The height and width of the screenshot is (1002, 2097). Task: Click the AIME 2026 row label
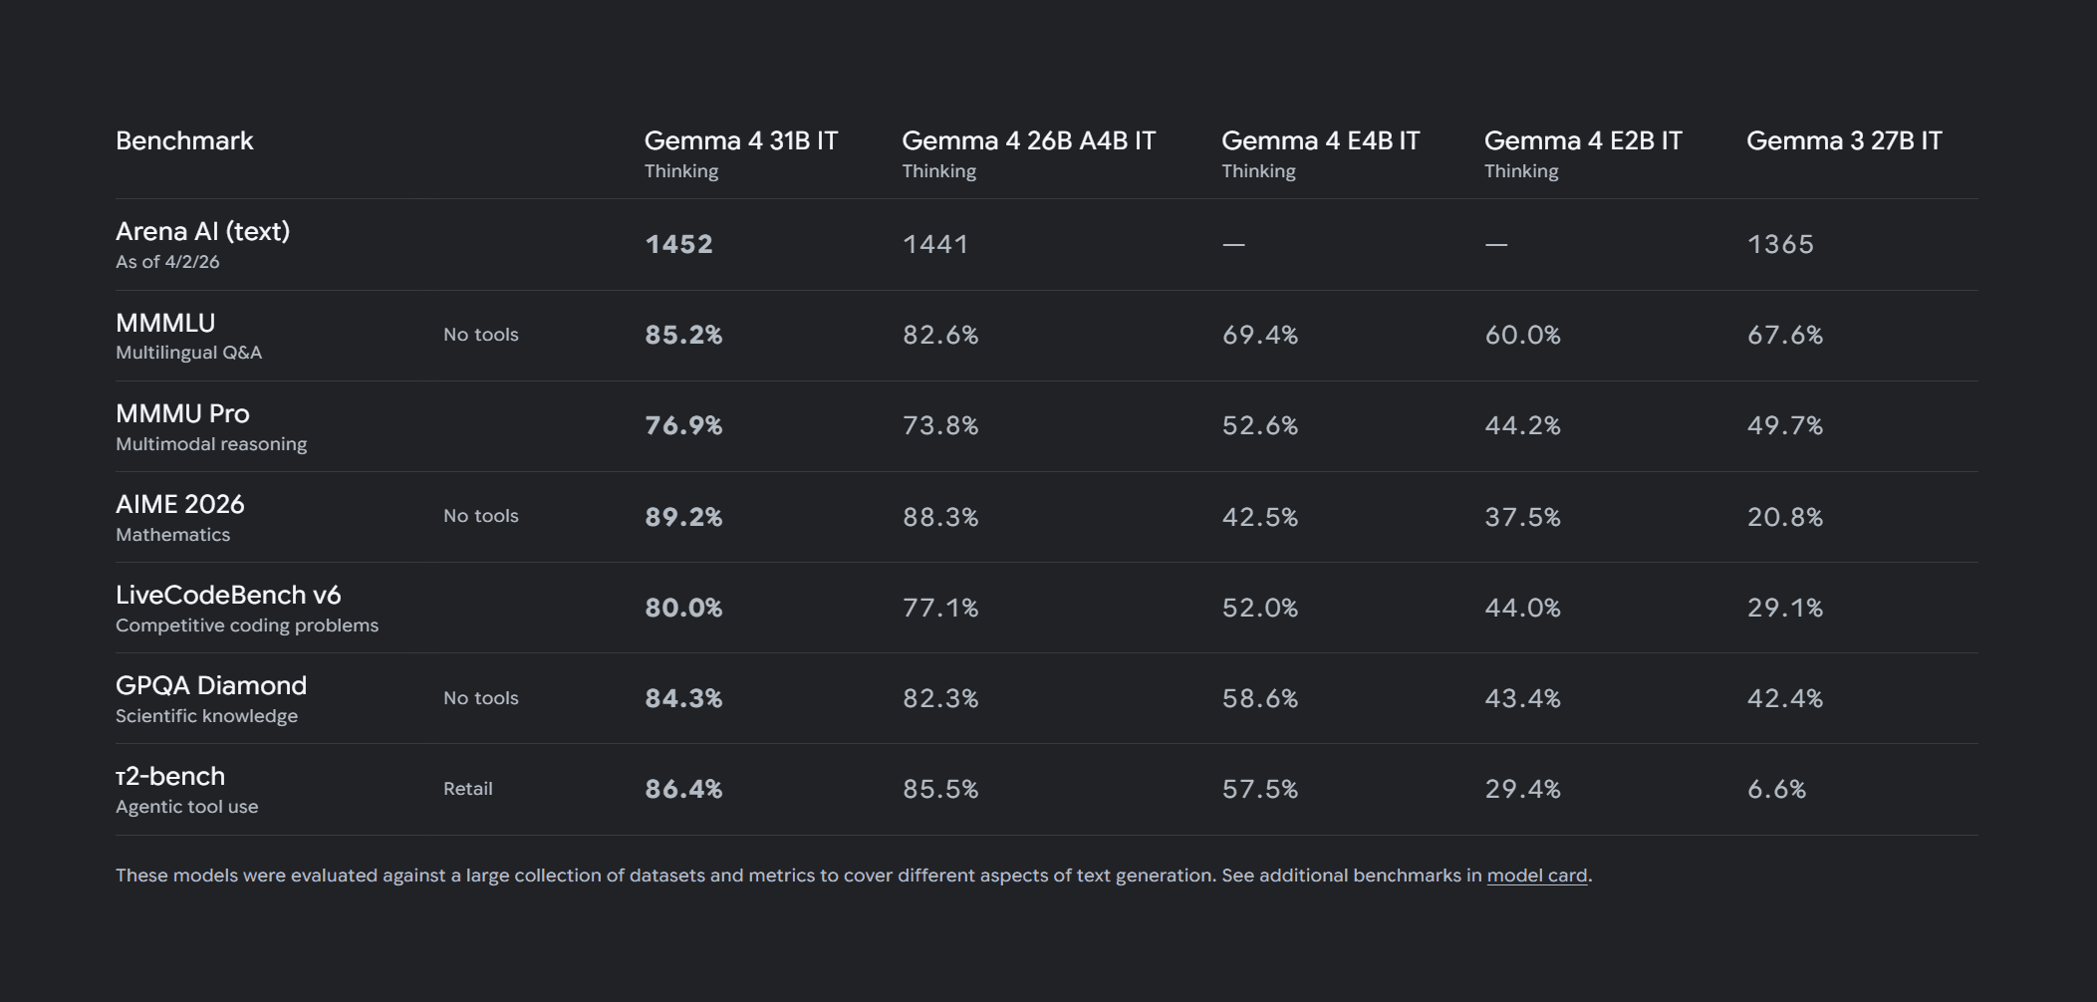tap(179, 505)
